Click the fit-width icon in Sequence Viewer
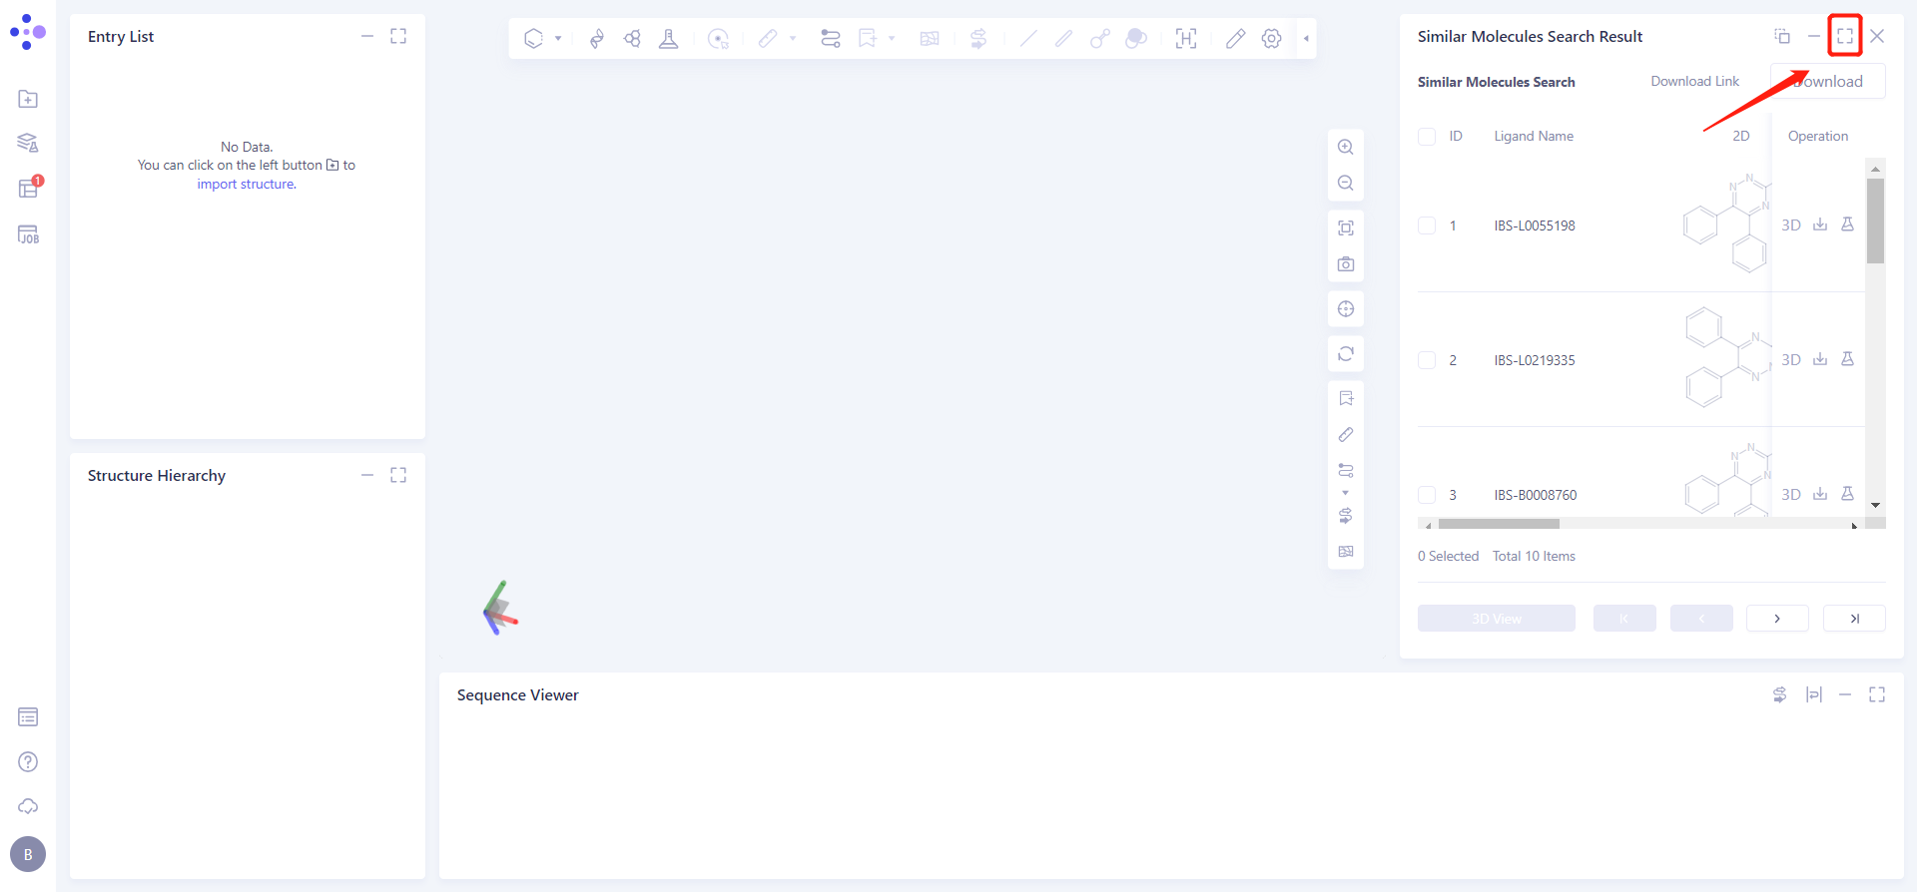 (1814, 695)
